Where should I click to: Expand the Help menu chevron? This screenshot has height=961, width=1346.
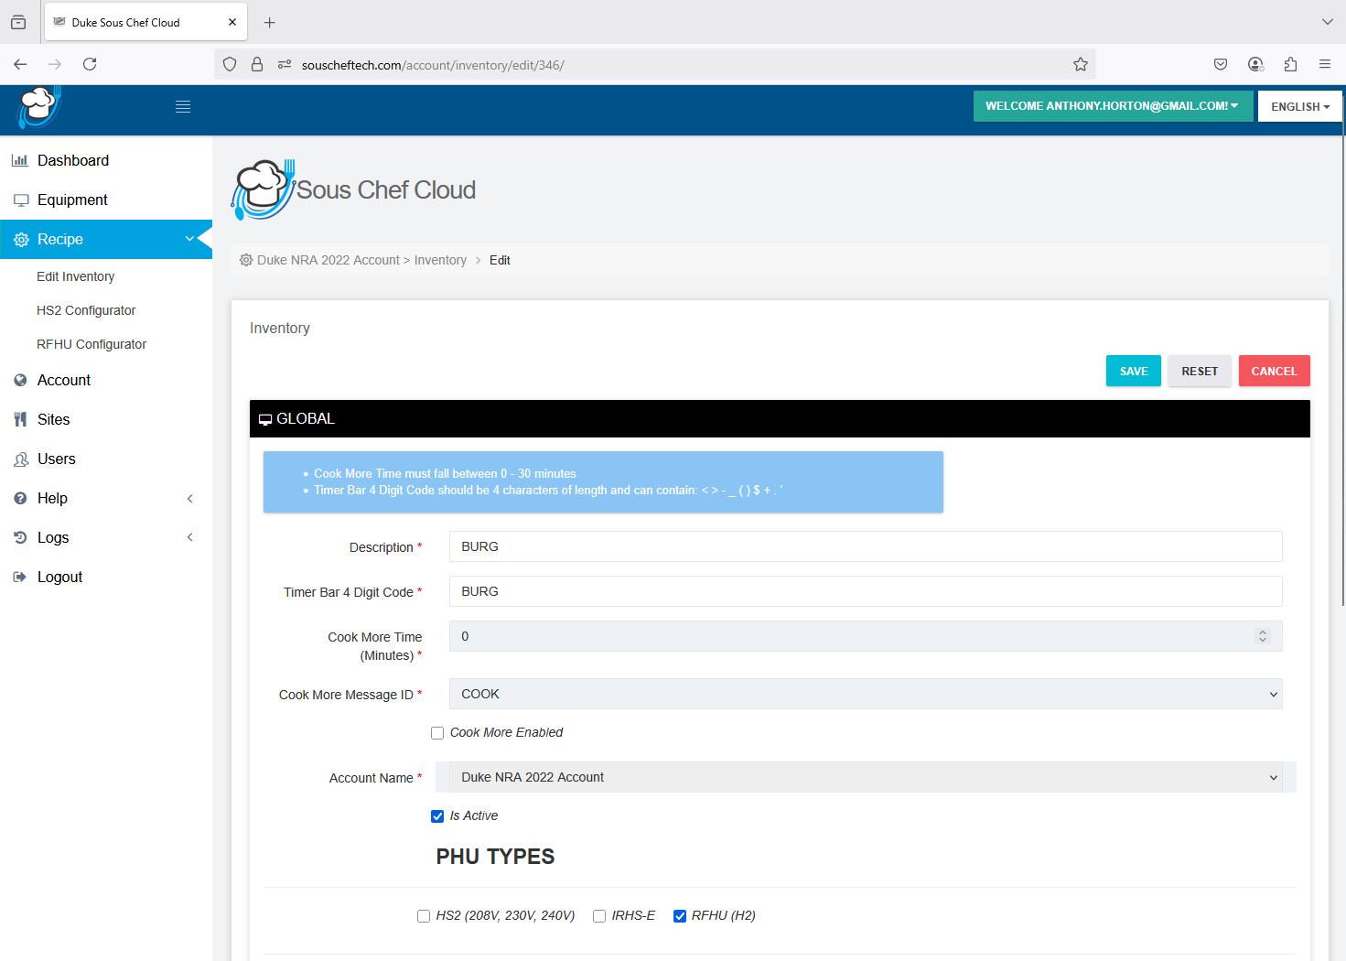coord(190,499)
